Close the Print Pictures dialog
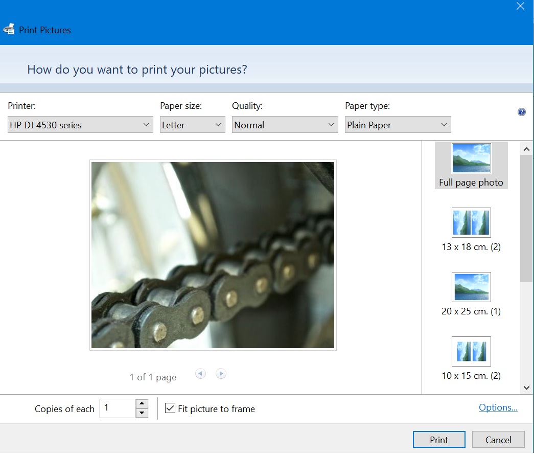Screen dimensions: 534x455 coord(520,6)
